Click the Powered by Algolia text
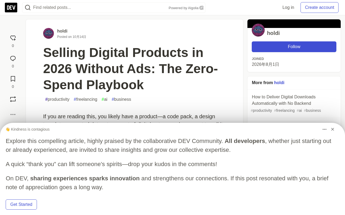The image size is (345, 215). [x=184, y=8]
